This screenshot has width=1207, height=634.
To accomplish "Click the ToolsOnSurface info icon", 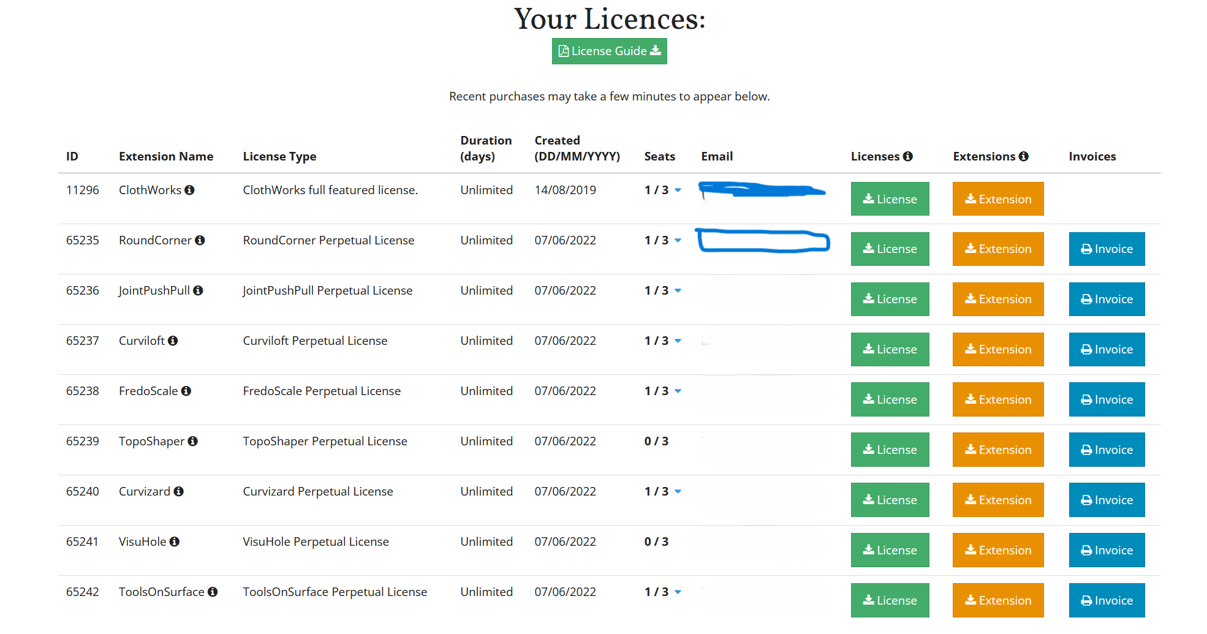I will coord(213,592).
